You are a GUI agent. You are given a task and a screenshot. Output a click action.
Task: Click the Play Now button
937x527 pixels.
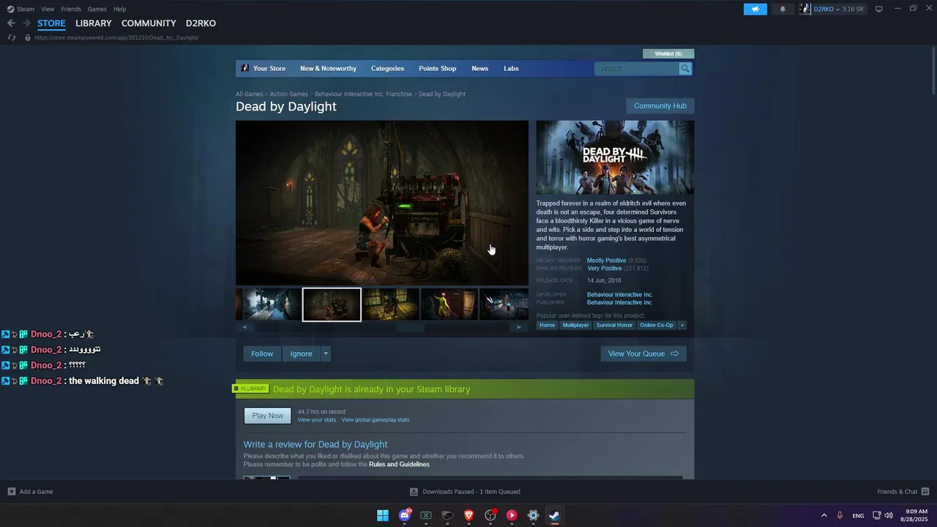(x=267, y=416)
